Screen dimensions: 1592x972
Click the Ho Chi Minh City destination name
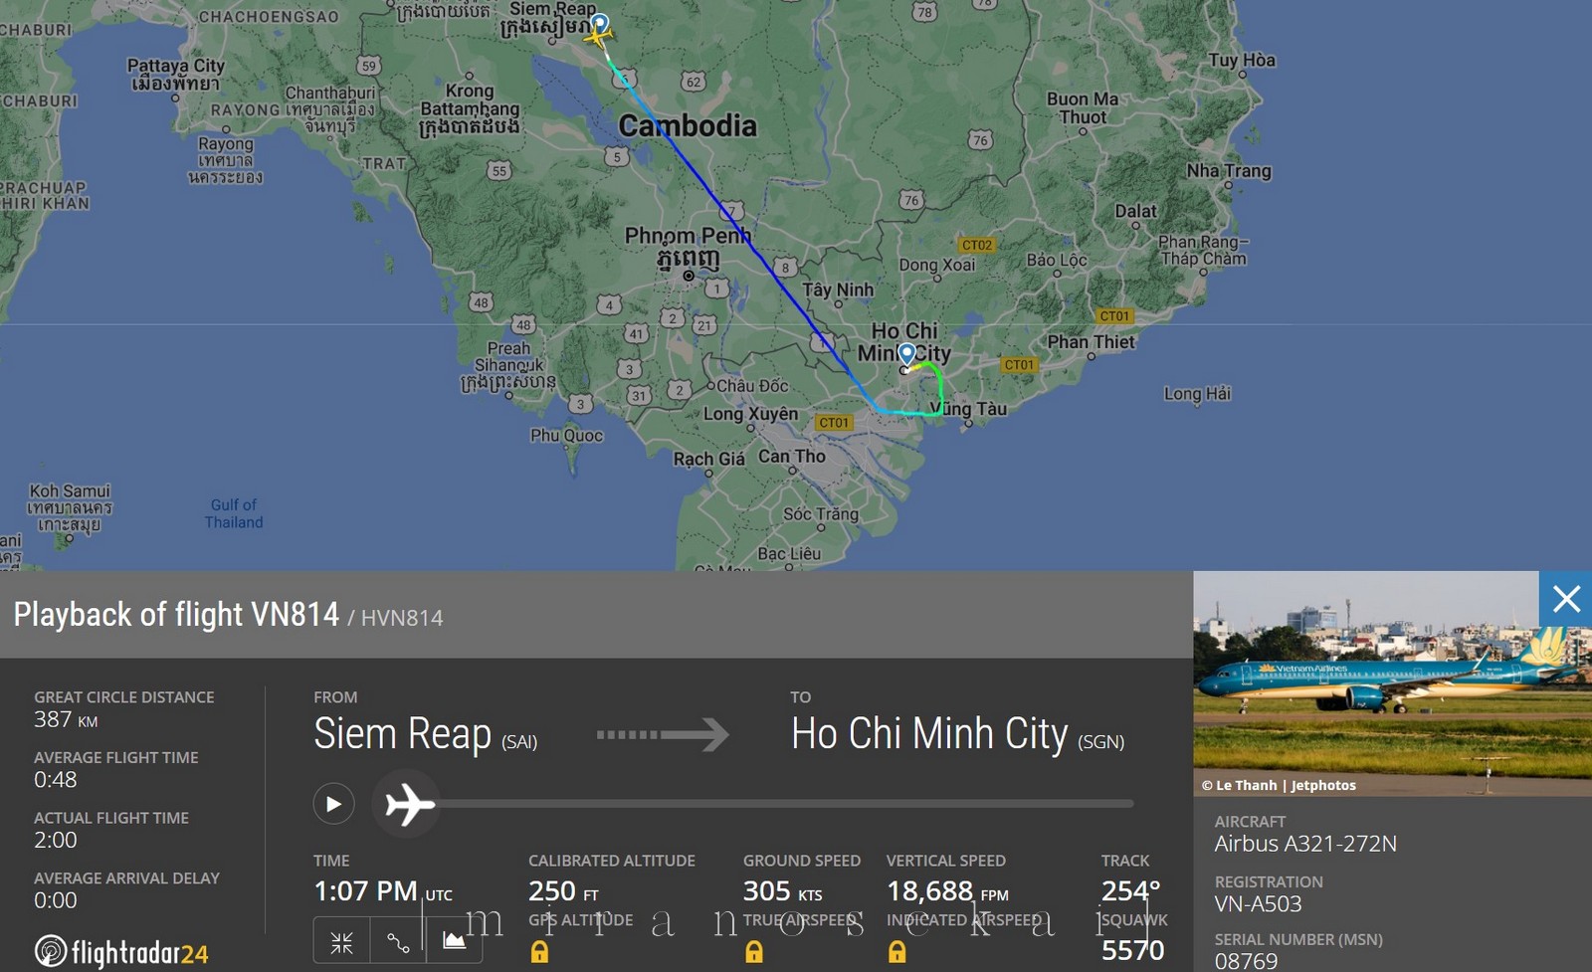click(x=929, y=734)
